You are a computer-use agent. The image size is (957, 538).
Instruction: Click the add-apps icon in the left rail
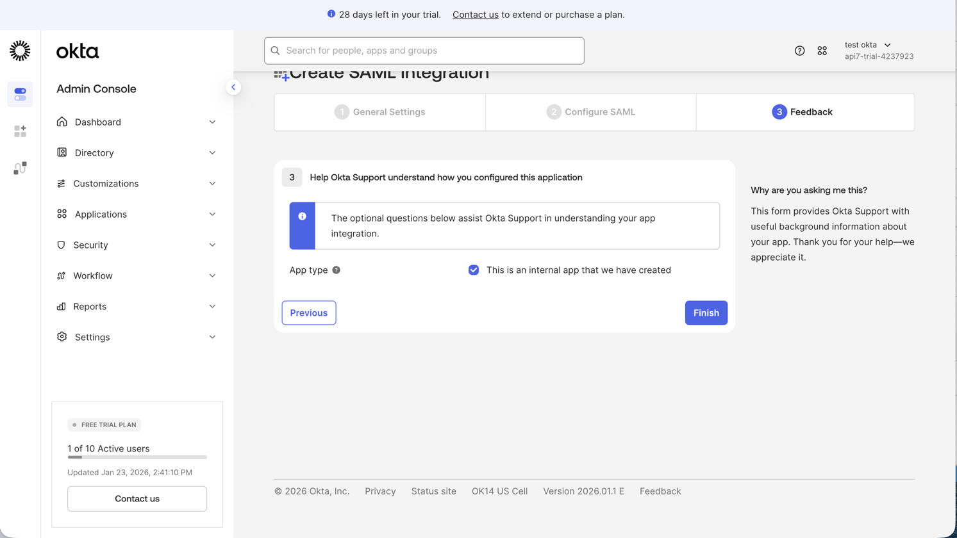(x=20, y=131)
